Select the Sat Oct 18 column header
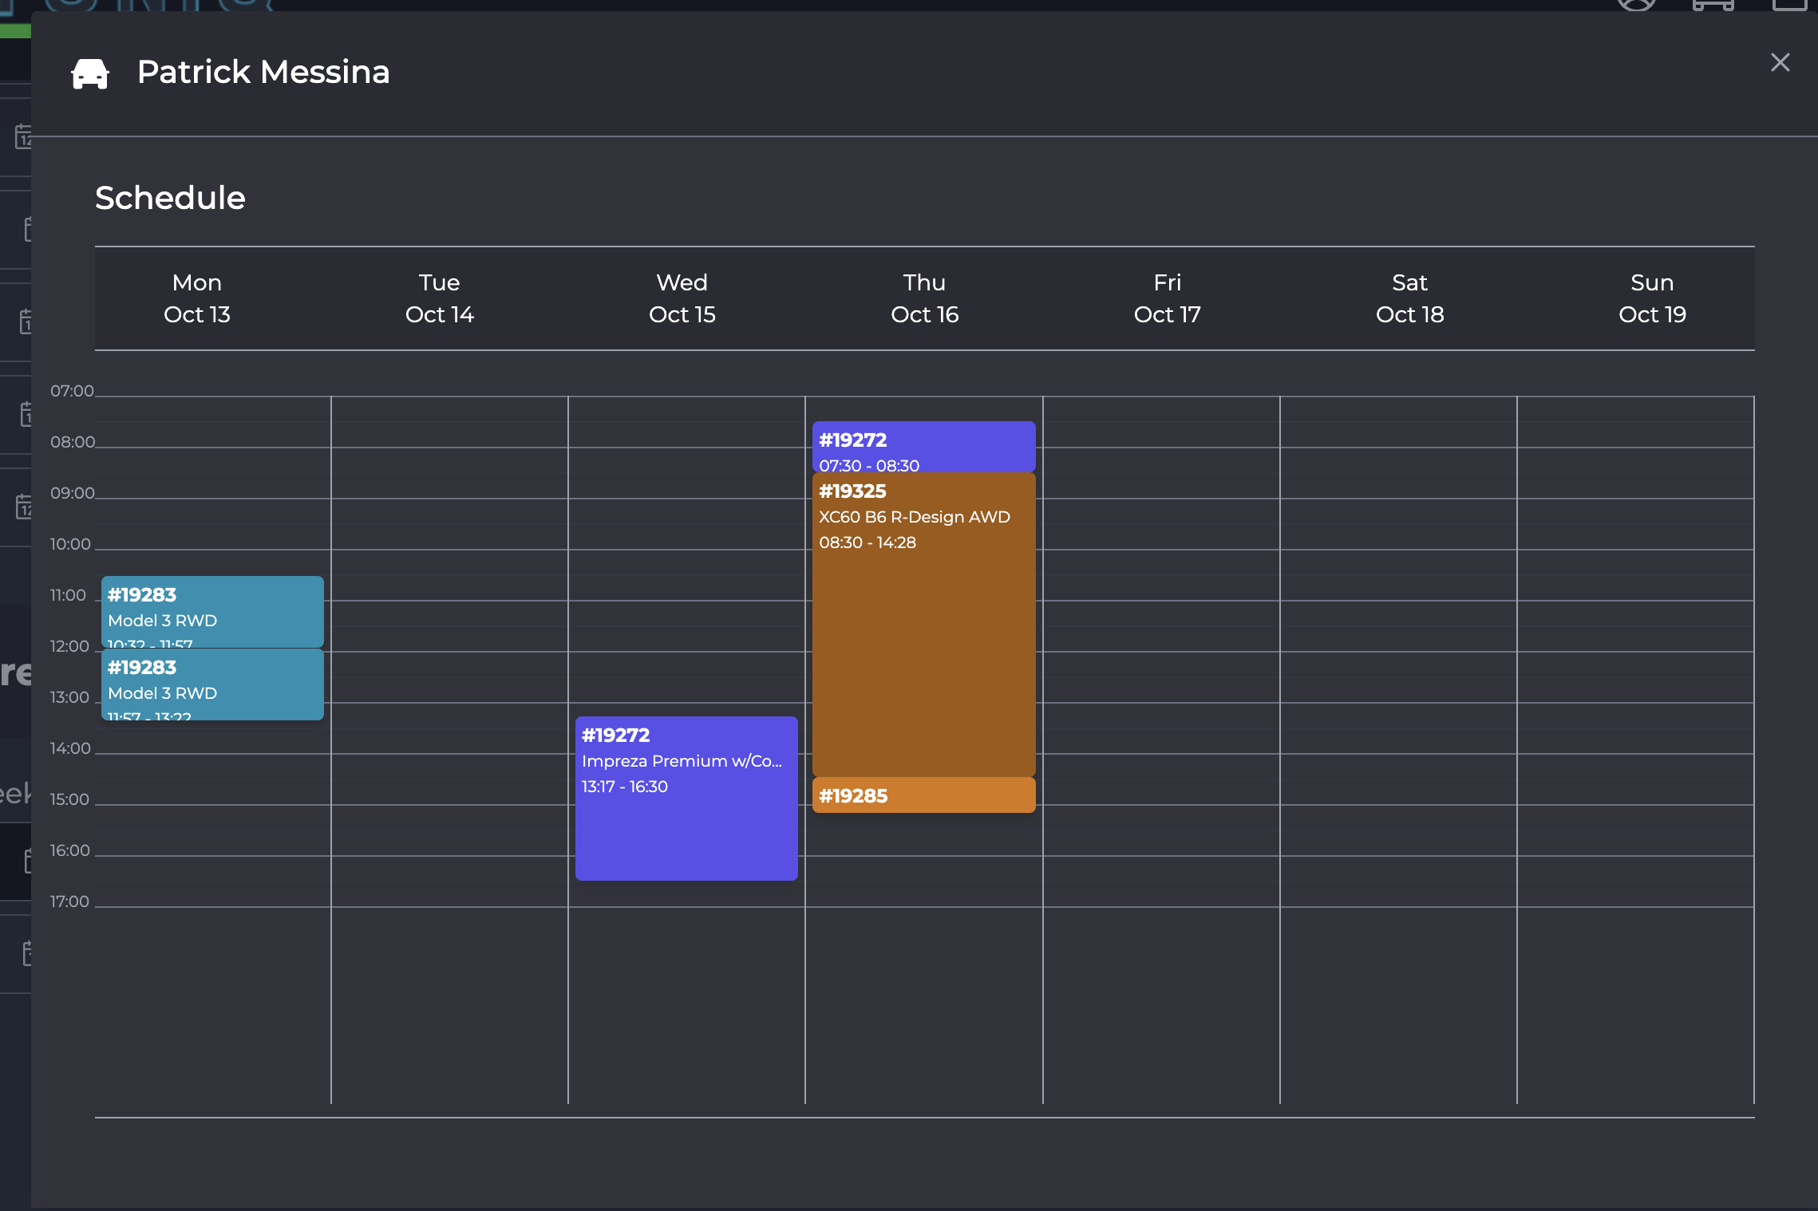Screen dimensions: 1818x1211 pos(1409,298)
